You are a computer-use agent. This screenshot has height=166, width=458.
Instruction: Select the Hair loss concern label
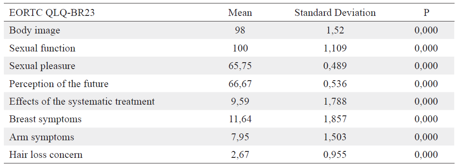(x=46, y=154)
